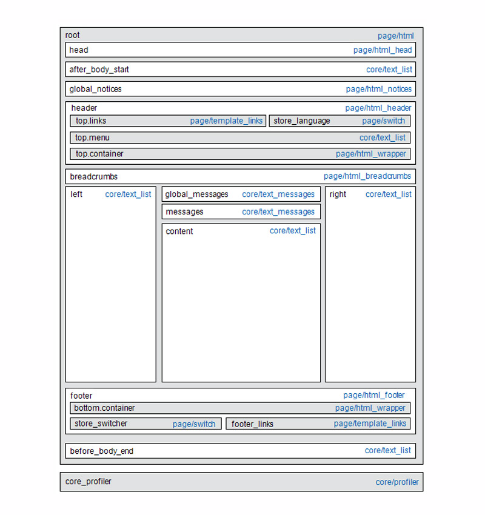Viewport: 485px width, 515px height.
Task: Select 'top.links' block name
Action: [91, 121]
